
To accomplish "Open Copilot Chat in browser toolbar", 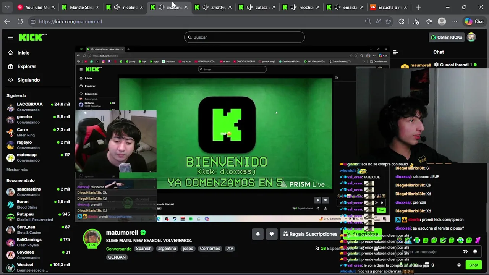I will click(x=474, y=21).
